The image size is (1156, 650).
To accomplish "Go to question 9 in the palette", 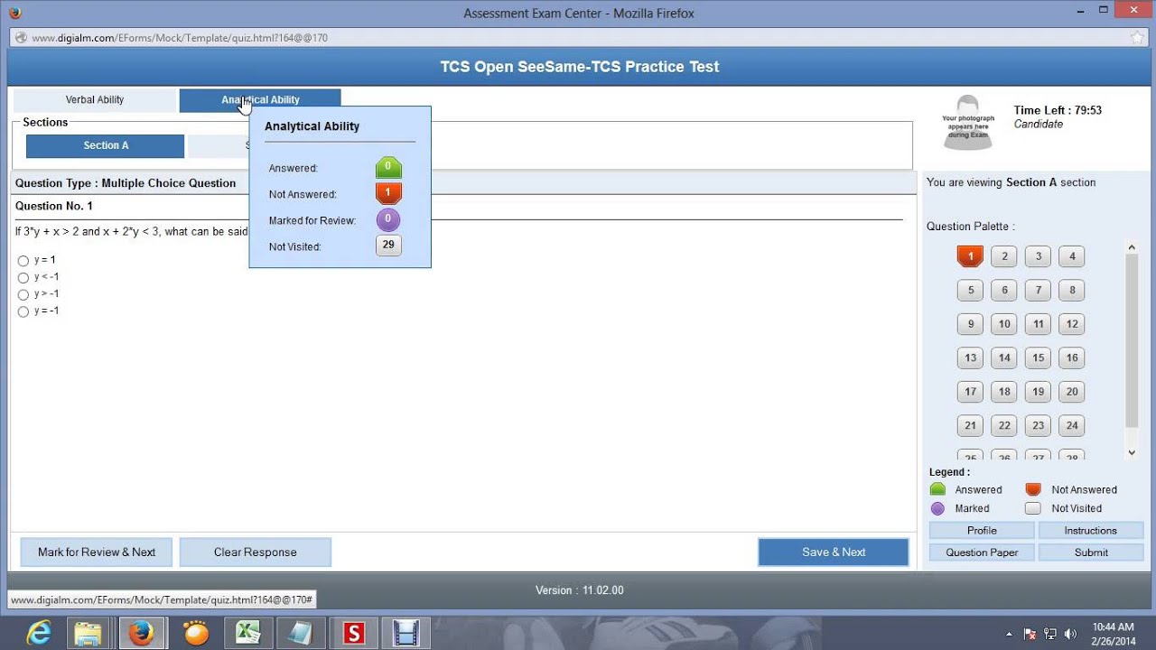I will (970, 324).
